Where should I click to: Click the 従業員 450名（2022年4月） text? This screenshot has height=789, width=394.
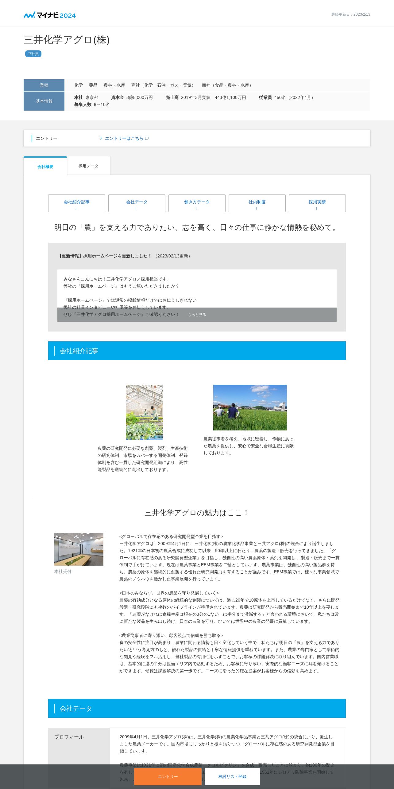[287, 97]
